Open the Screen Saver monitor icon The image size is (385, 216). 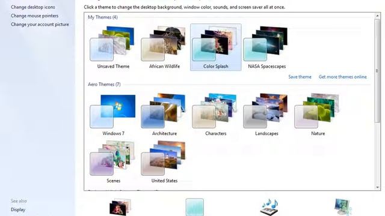click(343, 207)
